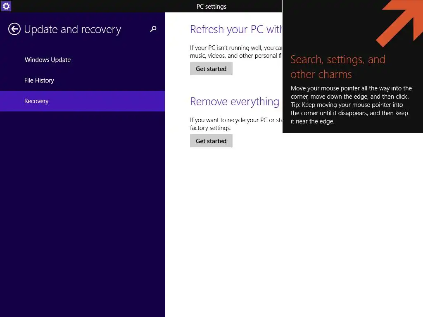
Task: Click the PC settings gear icon in title bar
Action: click(6, 6)
